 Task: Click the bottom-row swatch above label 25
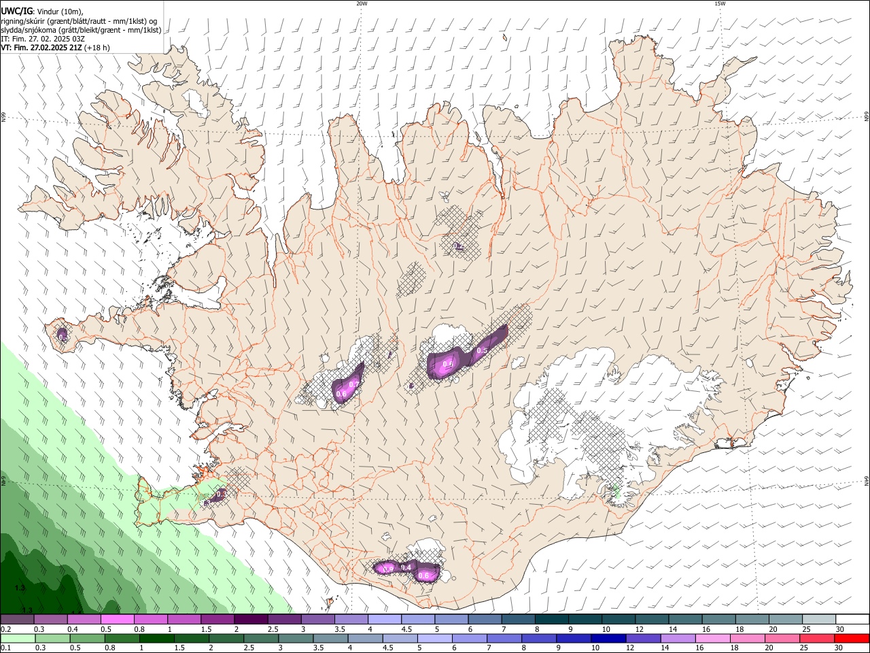click(x=817, y=638)
